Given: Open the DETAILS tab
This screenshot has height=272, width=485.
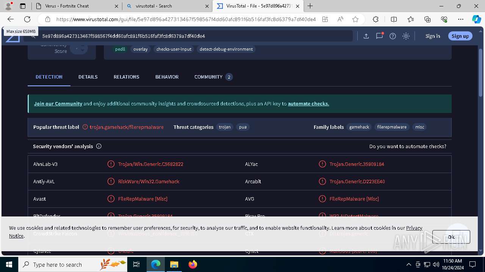Looking at the screenshot, I should (88, 77).
